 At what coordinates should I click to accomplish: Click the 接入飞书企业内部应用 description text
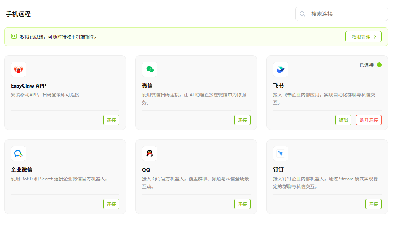(x=324, y=98)
